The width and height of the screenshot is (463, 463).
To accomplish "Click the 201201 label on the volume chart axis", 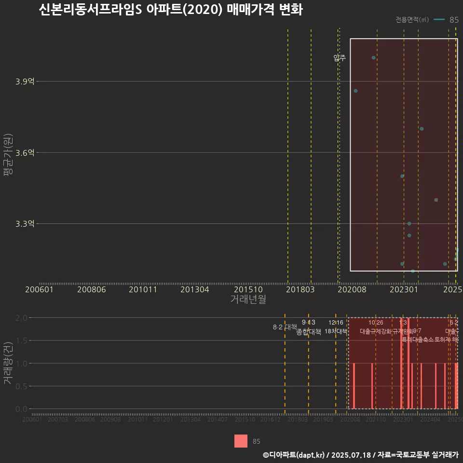I will pyautogui.click(x=163, y=419).
